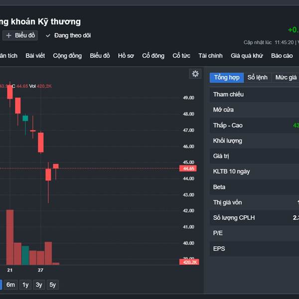Go to the Hồ sơ tab
The width and height of the screenshot is (299, 299).
tap(126, 56)
